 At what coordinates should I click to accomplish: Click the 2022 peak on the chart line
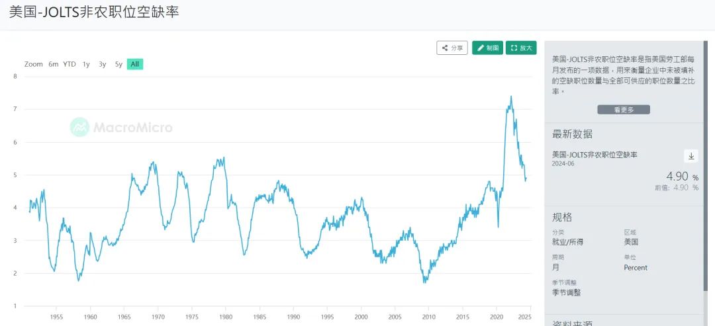(510, 97)
